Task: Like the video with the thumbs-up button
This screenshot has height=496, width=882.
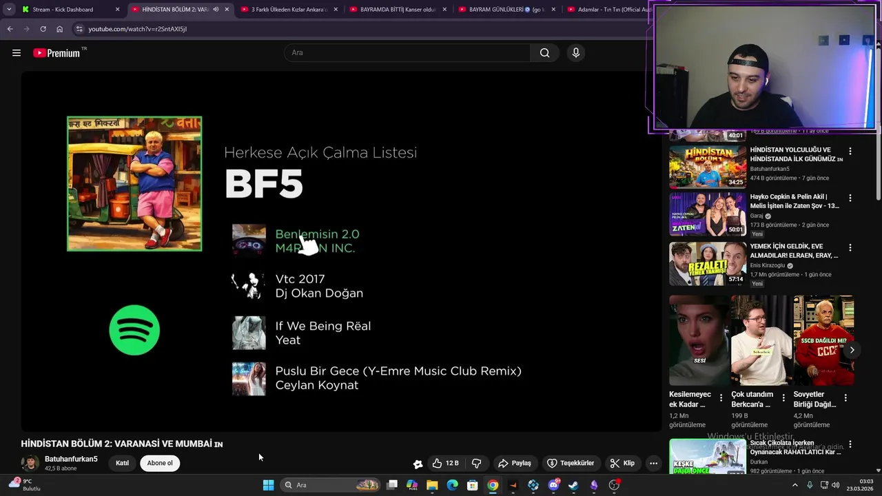Action: point(445,463)
